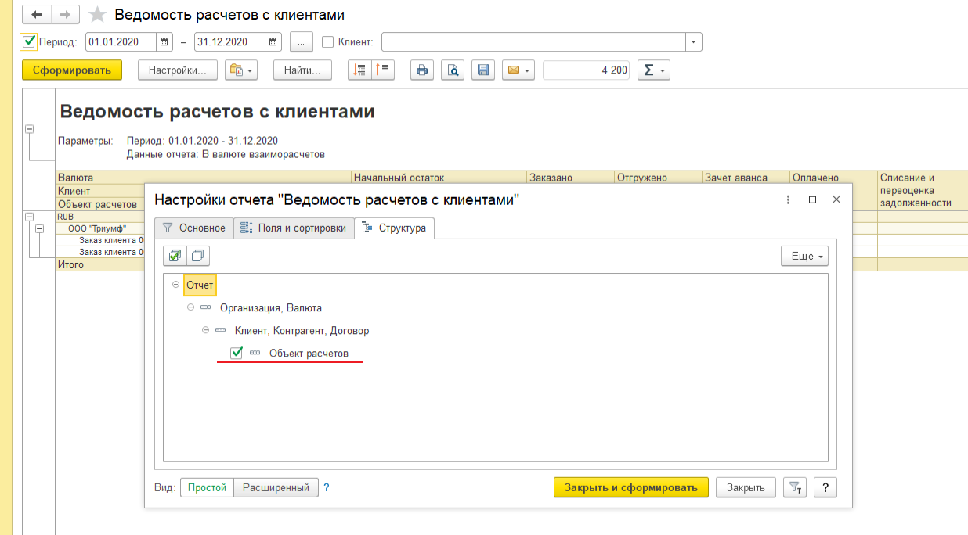This screenshot has height=535, width=968.
Task: Collapse the Организация, Валюта tree node
Action: tap(191, 308)
